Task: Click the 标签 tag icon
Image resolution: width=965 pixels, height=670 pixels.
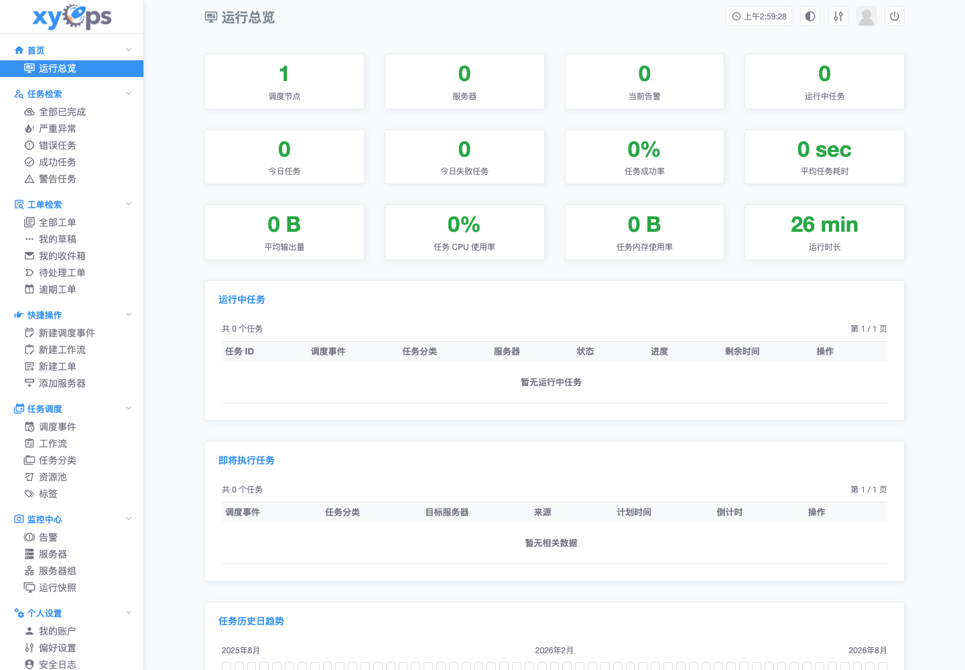Action: (x=29, y=494)
